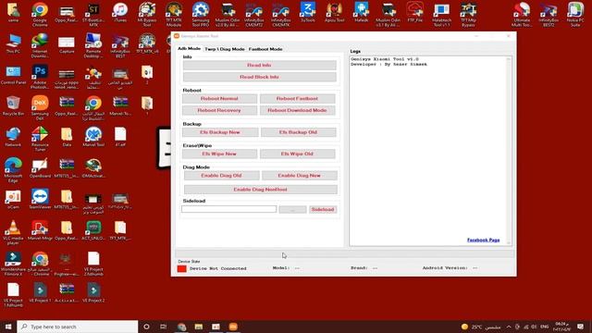
Task: Focus the Sideload file path field
Action: pos(228,209)
